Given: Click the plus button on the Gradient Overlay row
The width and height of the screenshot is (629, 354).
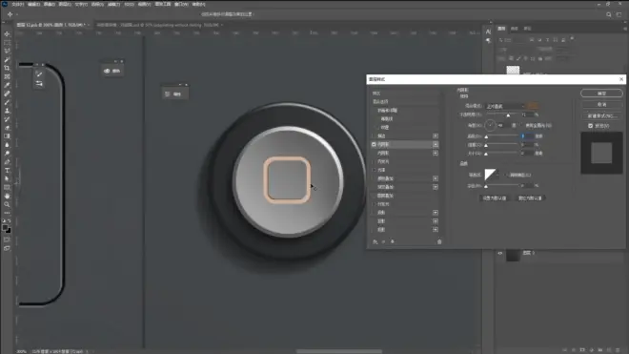Looking at the screenshot, I should [x=436, y=187].
